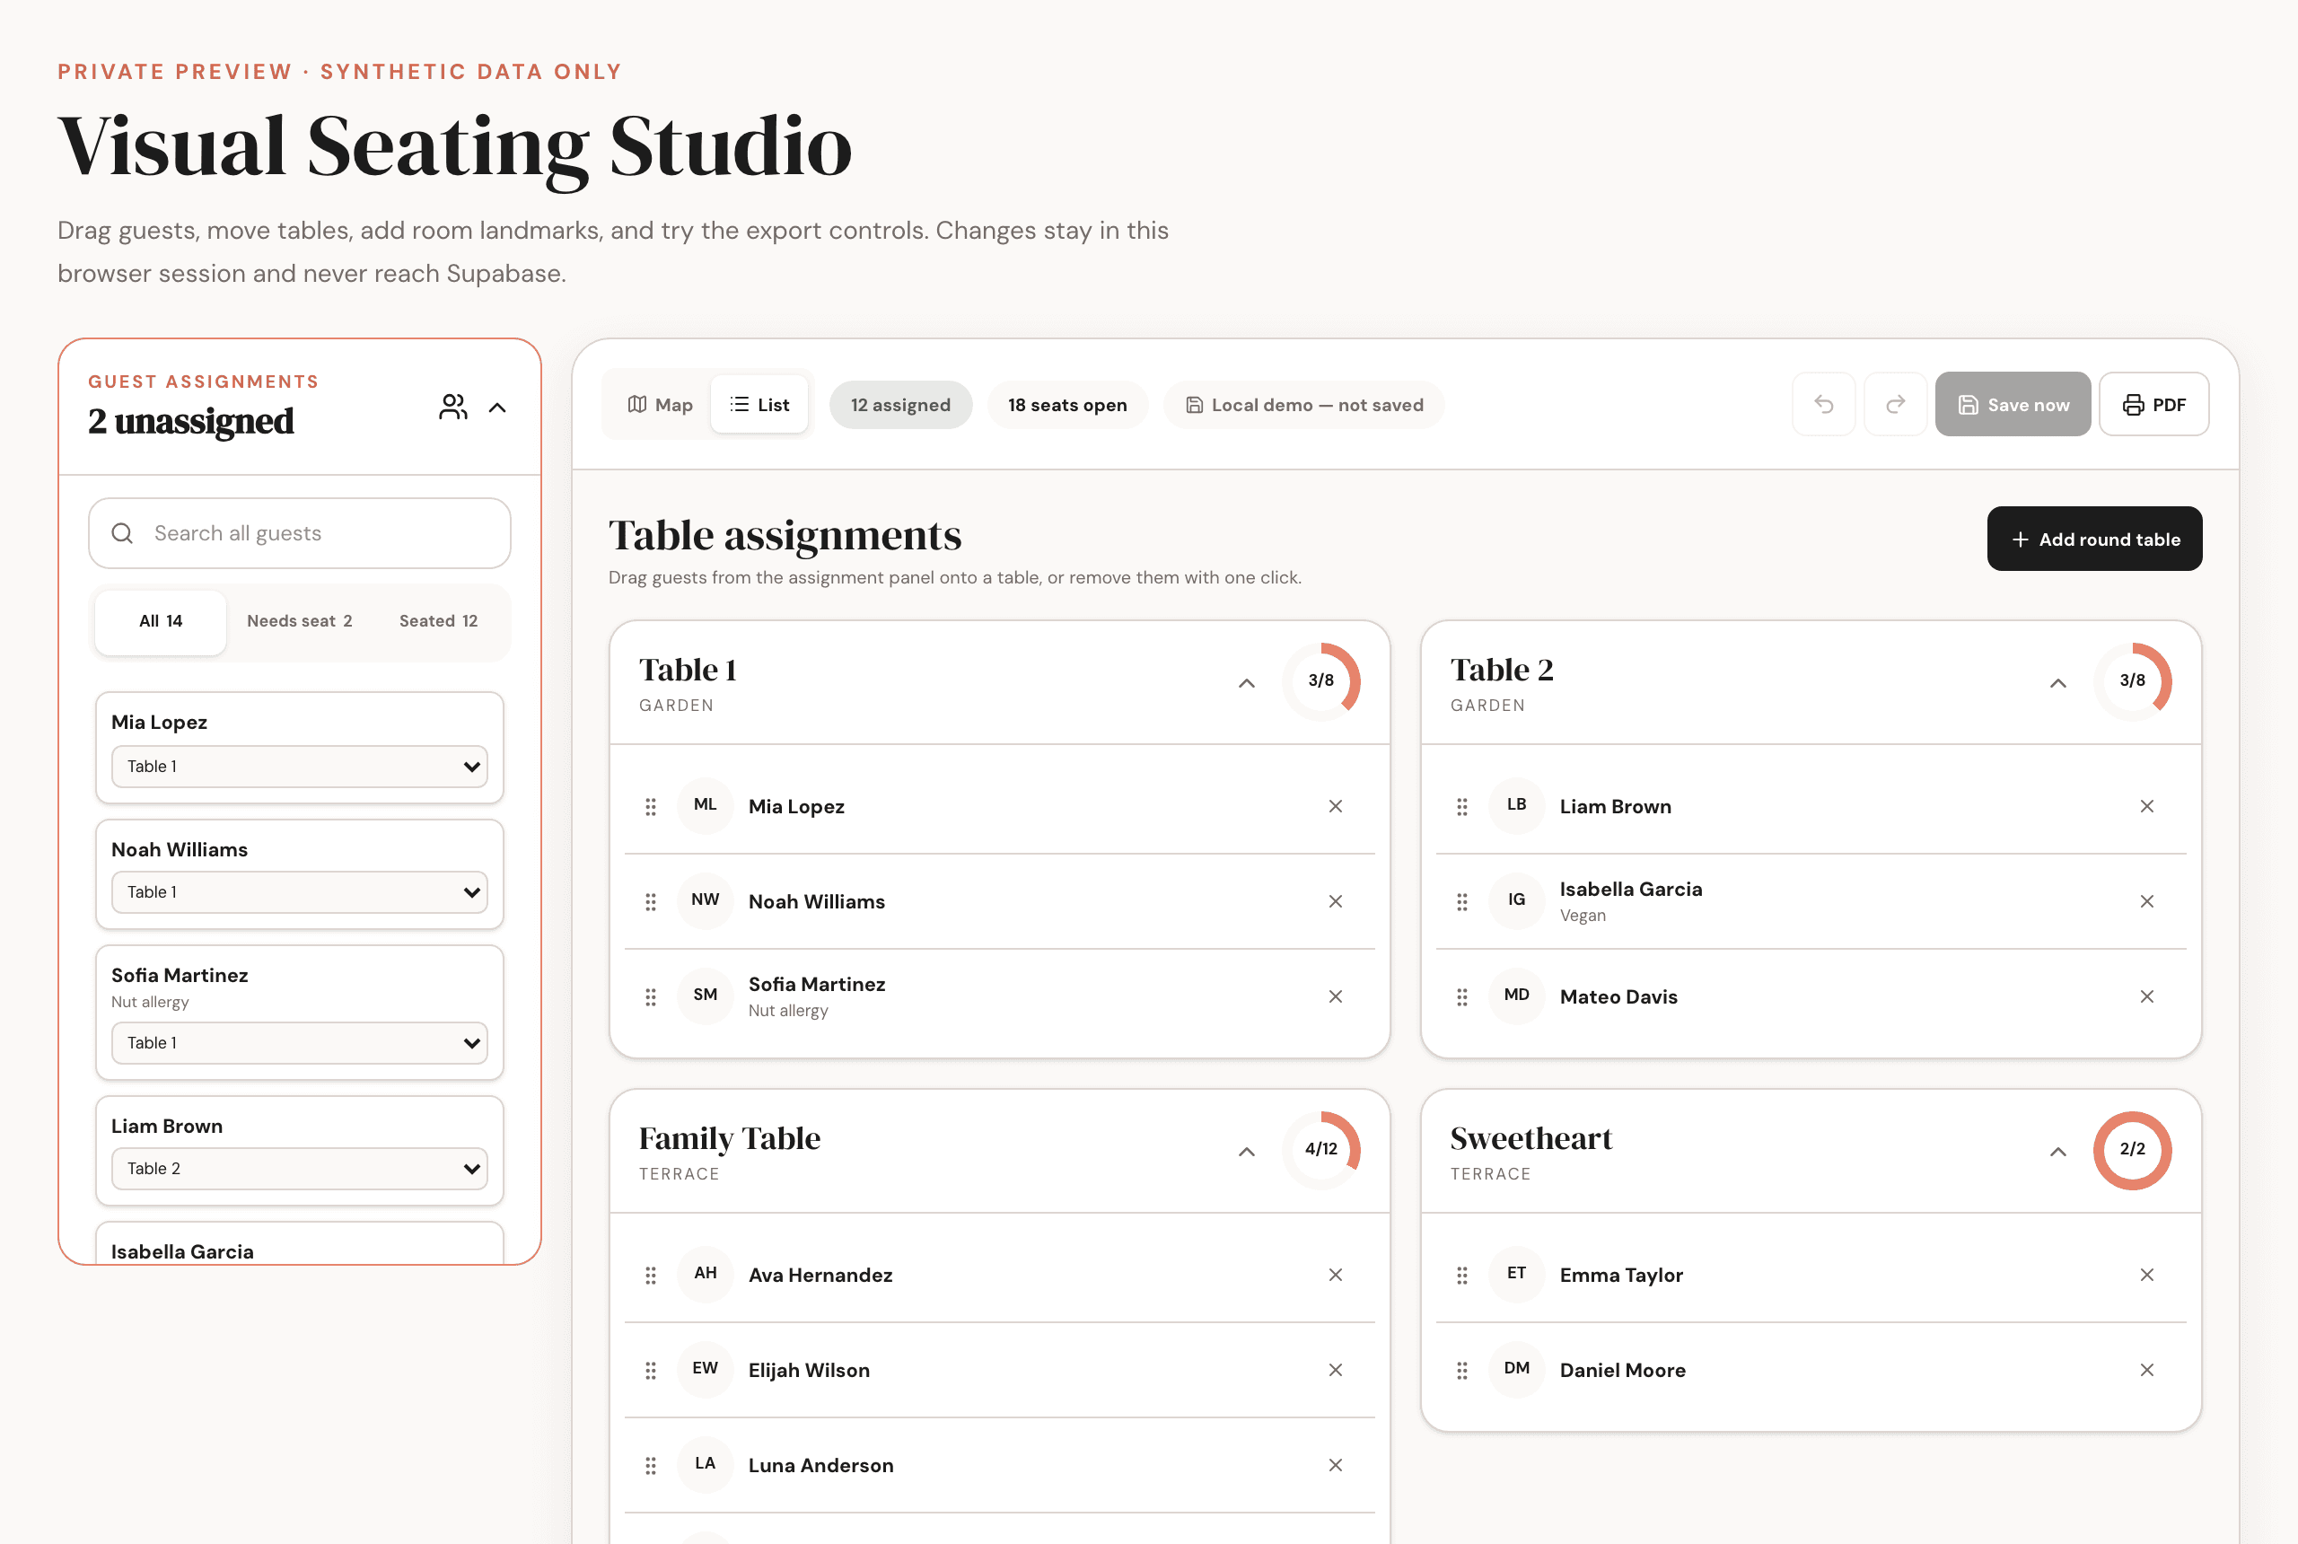
Task: Collapse the Guest Assignments panel chevron
Action: pos(497,408)
